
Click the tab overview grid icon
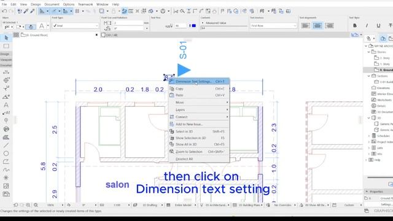[x=16, y=35]
